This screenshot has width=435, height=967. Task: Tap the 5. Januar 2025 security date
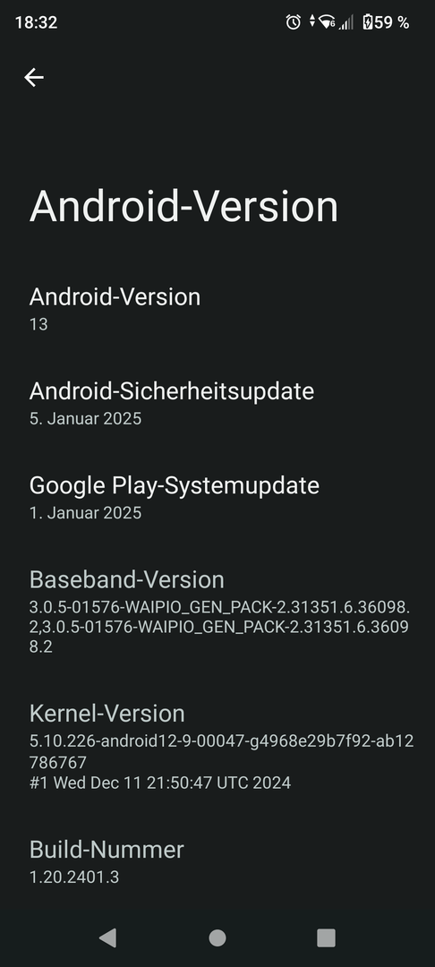[x=85, y=419]
